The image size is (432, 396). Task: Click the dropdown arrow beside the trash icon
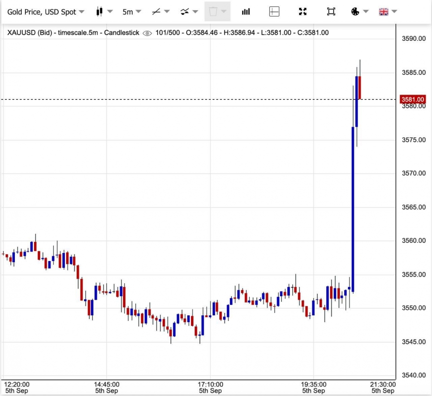tap(224, 12)
